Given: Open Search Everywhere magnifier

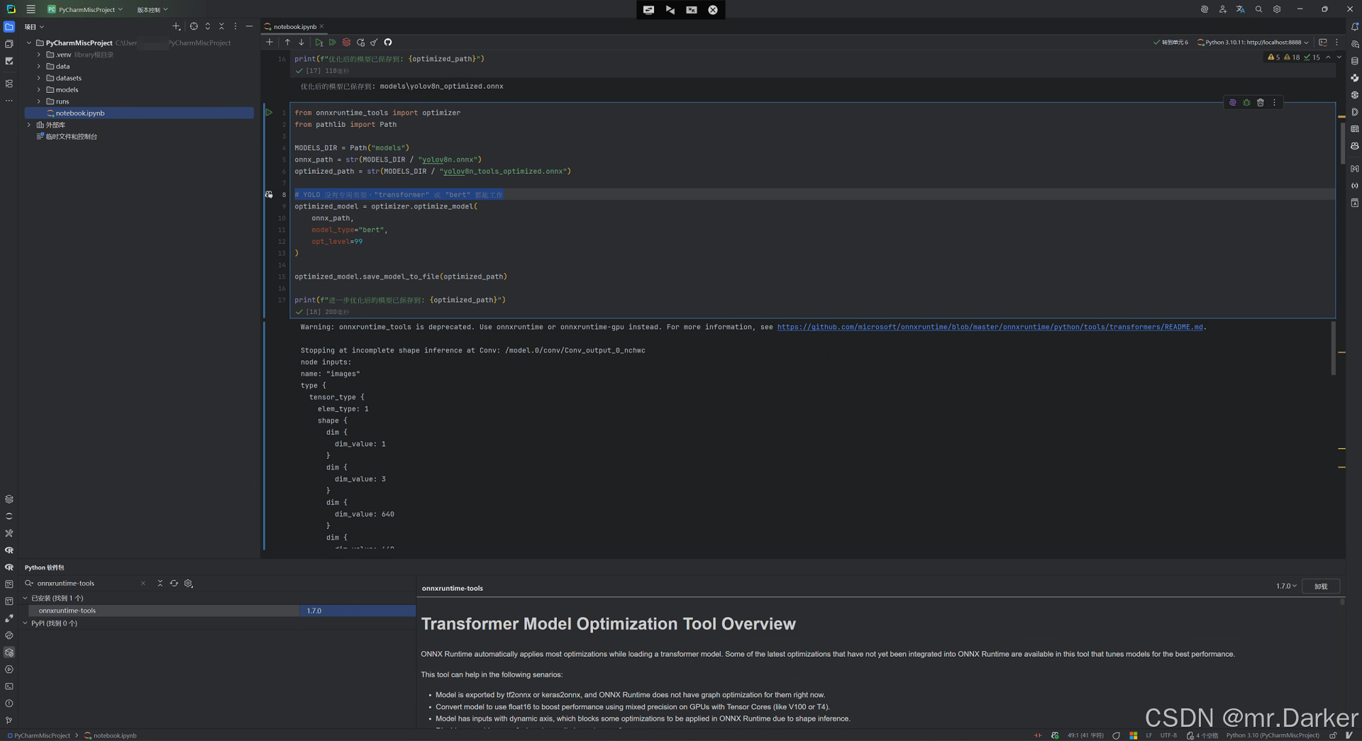Looking at the screenshot, I should point(1258,9).
